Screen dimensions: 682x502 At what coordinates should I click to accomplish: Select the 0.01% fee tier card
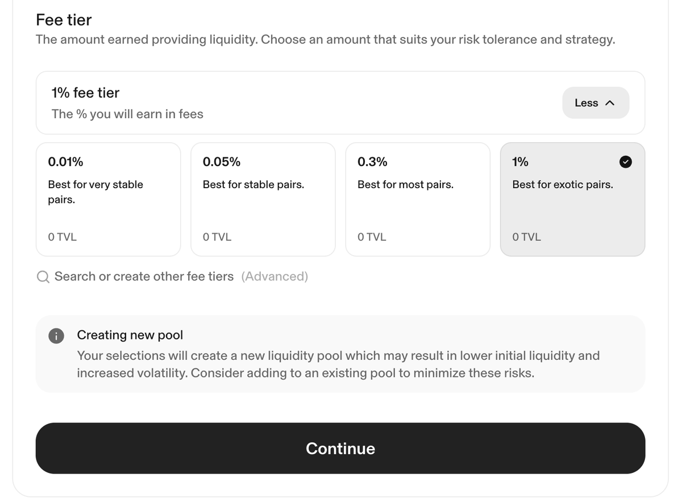108,199
